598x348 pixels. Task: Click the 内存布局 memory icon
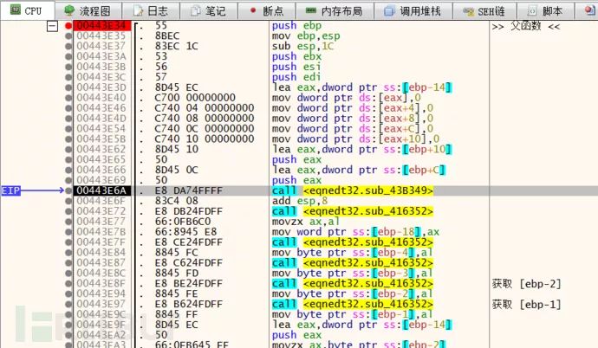pos(311,10)
